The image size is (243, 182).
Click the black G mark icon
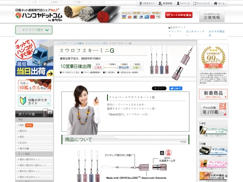tap(162, 153)
